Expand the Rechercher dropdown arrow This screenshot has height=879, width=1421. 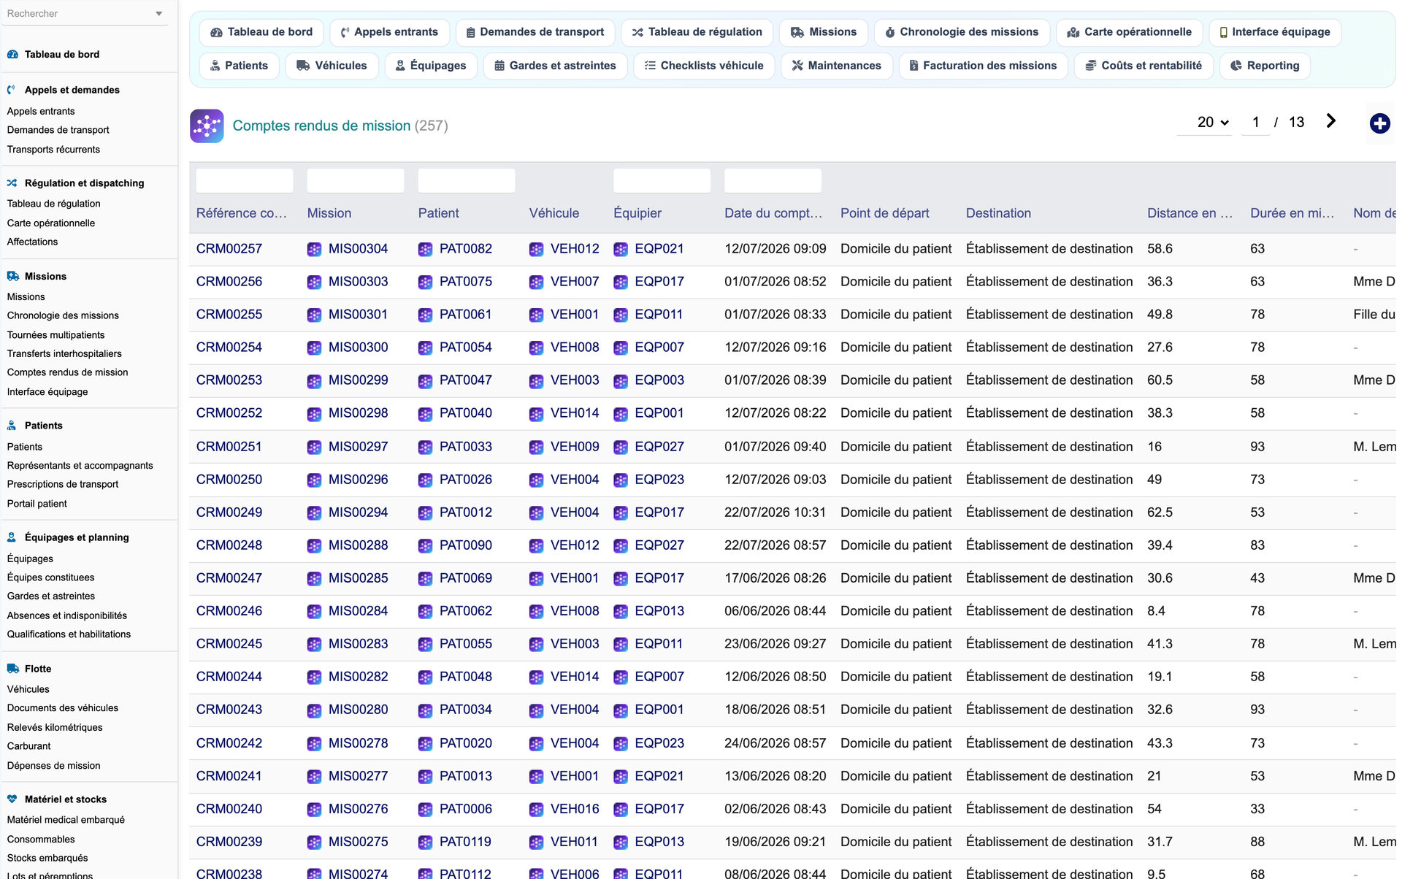pos(159,14)
